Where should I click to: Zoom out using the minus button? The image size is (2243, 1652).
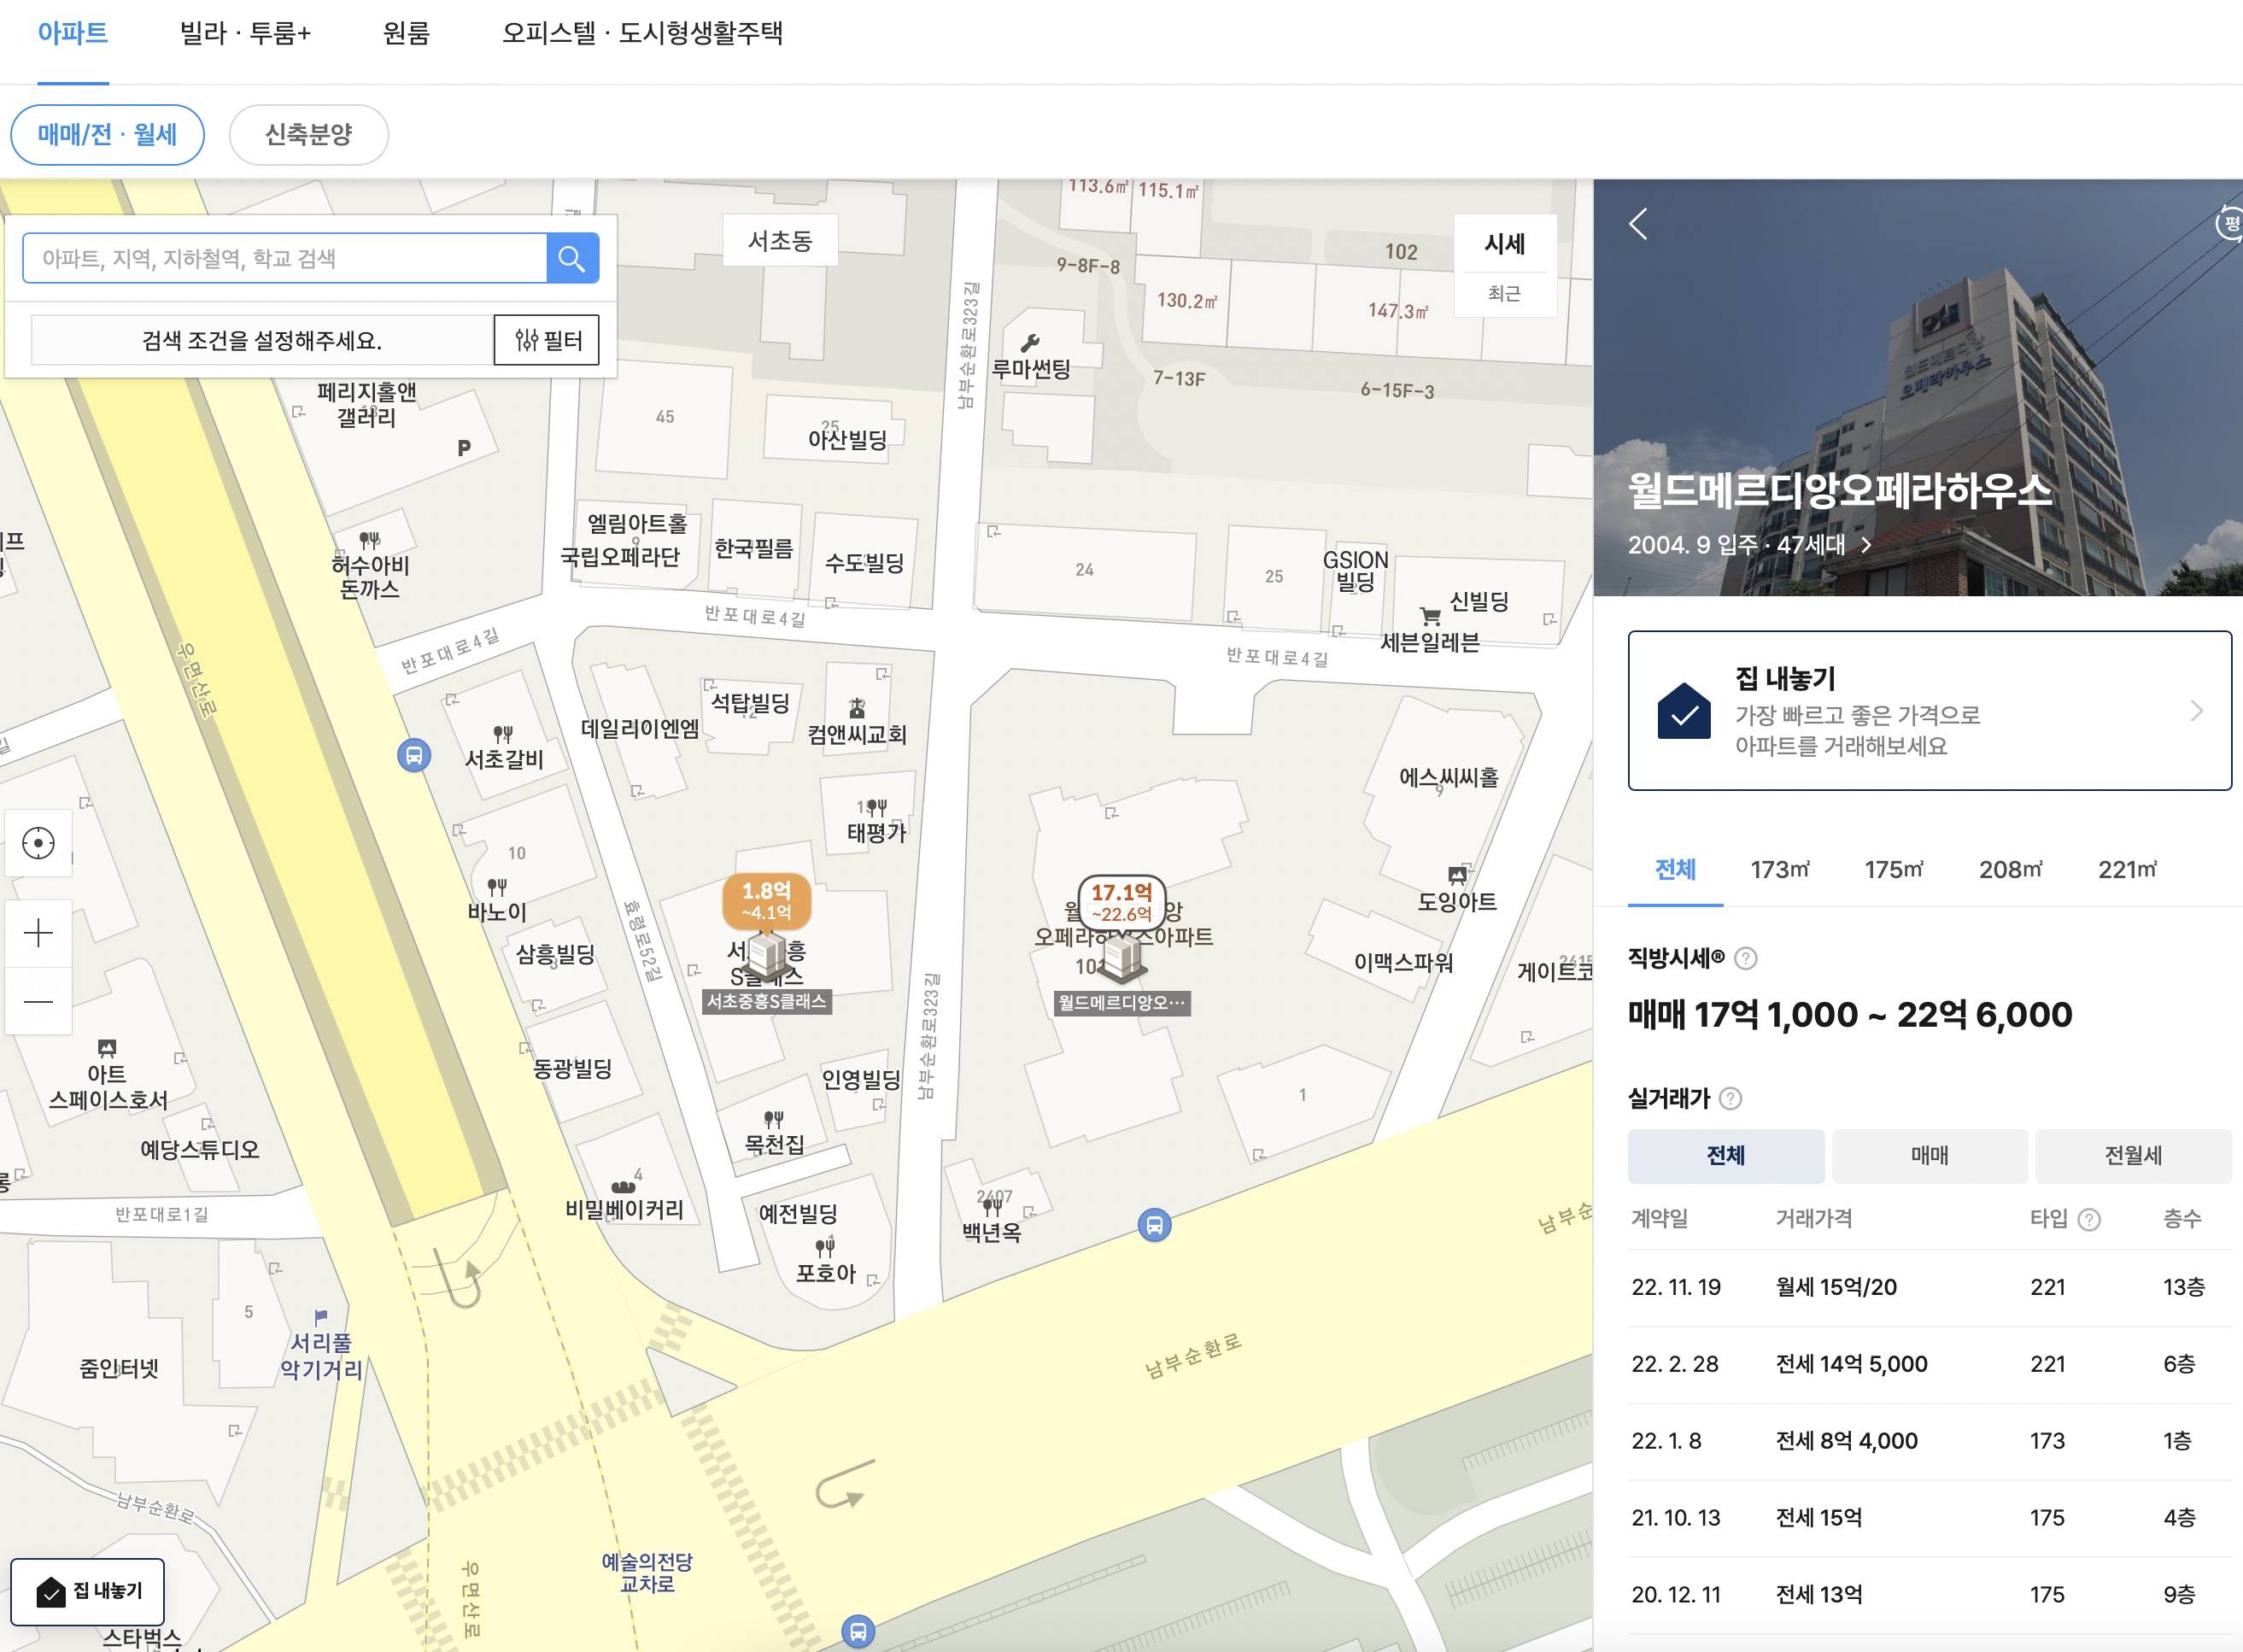pyautogui.click(x=38, y=1001)
